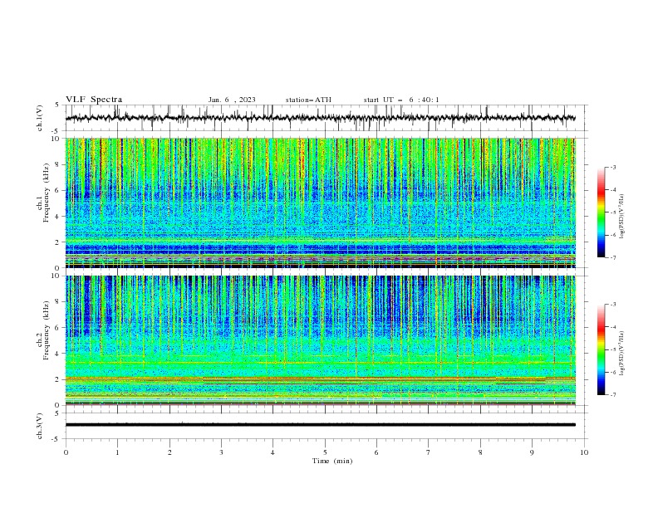The width and height of the screenshot is (658, 508).
Task: Click inside the ch.2 spectrogram plot
Action: point(321,340)
